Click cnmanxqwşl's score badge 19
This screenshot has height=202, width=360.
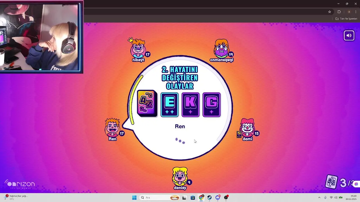pos(231,54)
